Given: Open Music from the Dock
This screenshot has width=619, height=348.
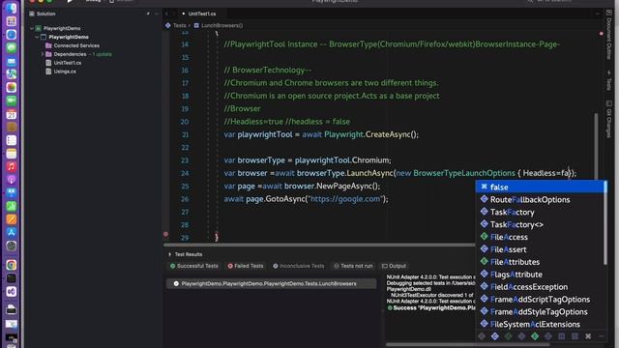Looking at the screenshot, I should point(11,166).
